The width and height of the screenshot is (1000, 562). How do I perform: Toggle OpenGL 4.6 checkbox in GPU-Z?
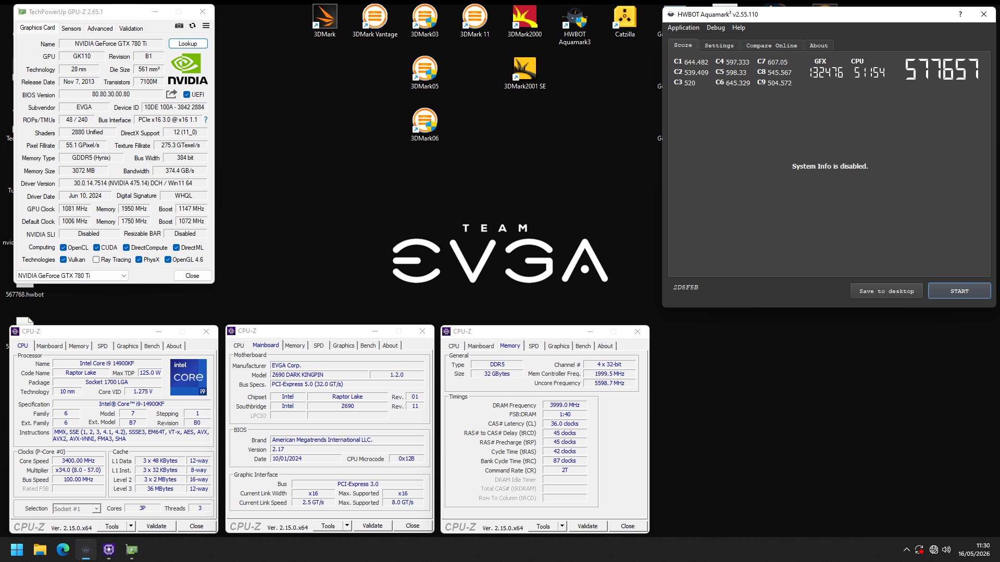tap(168, 260)
